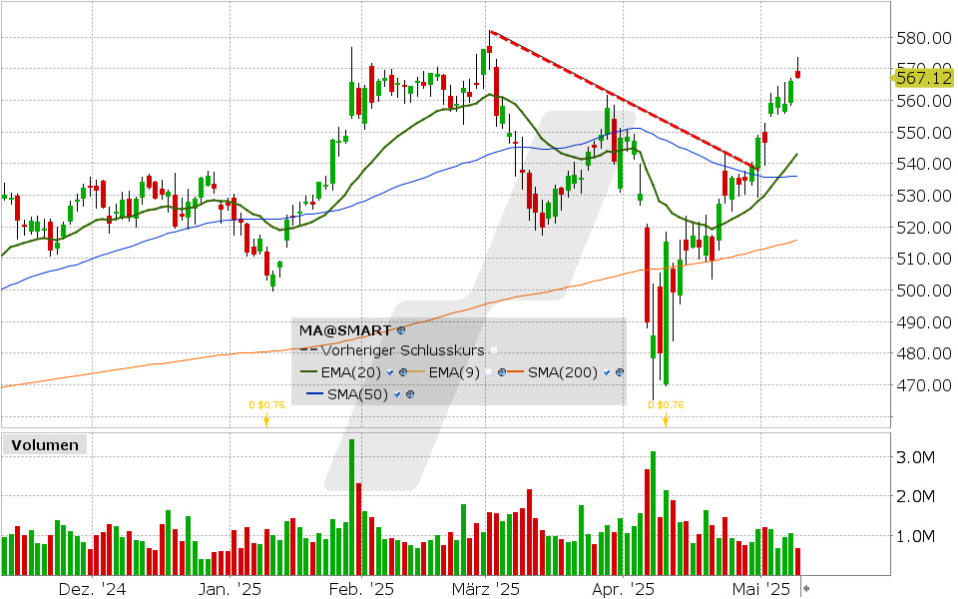This screenshot has width=958, height=599.
Task: Click the März '25 axis label
Action: (x=486, y=589)
